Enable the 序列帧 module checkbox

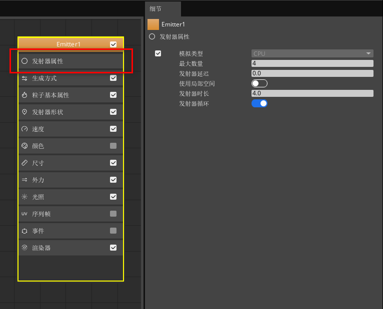coord(113,214)
